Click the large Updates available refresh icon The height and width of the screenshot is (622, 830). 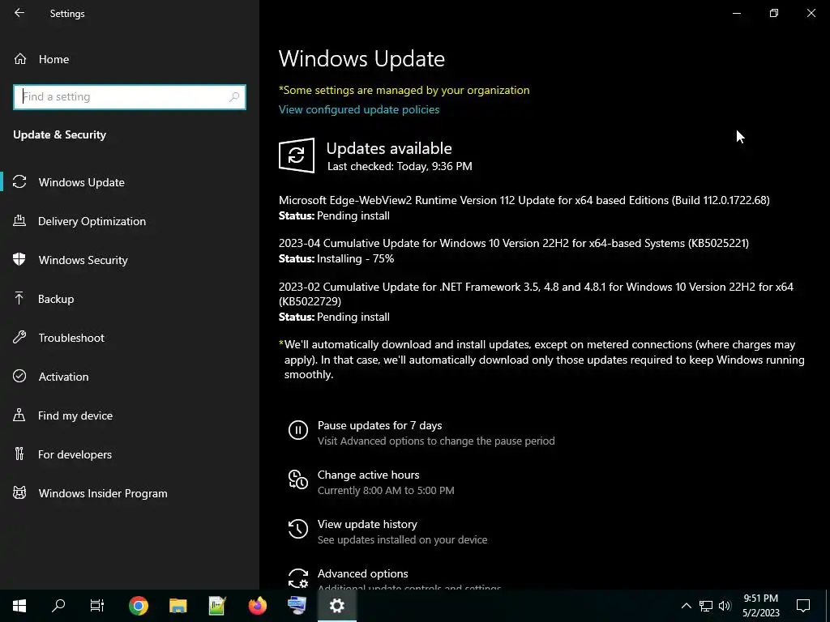(297, 155)
